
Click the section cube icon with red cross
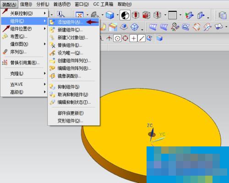[158, 15]
